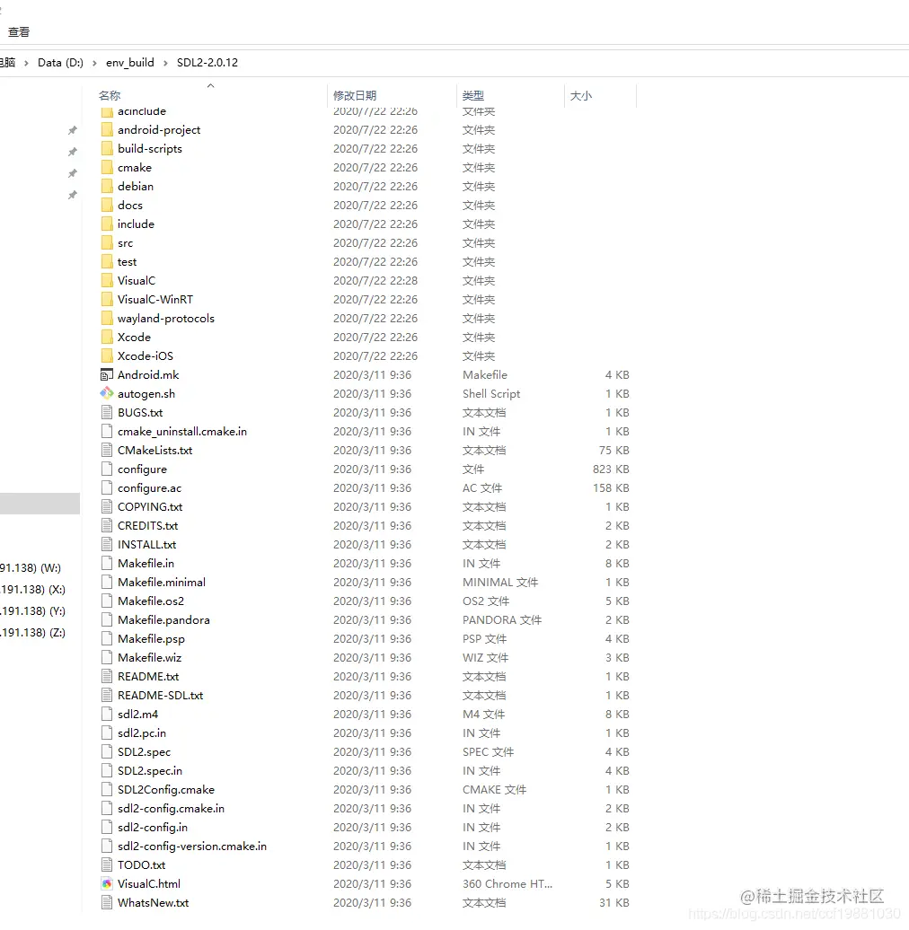Screen dimensions: 909x930
Task: Navigate to env_build in breadcrumb
Action: pyautogui.click(x=130, y=62)
